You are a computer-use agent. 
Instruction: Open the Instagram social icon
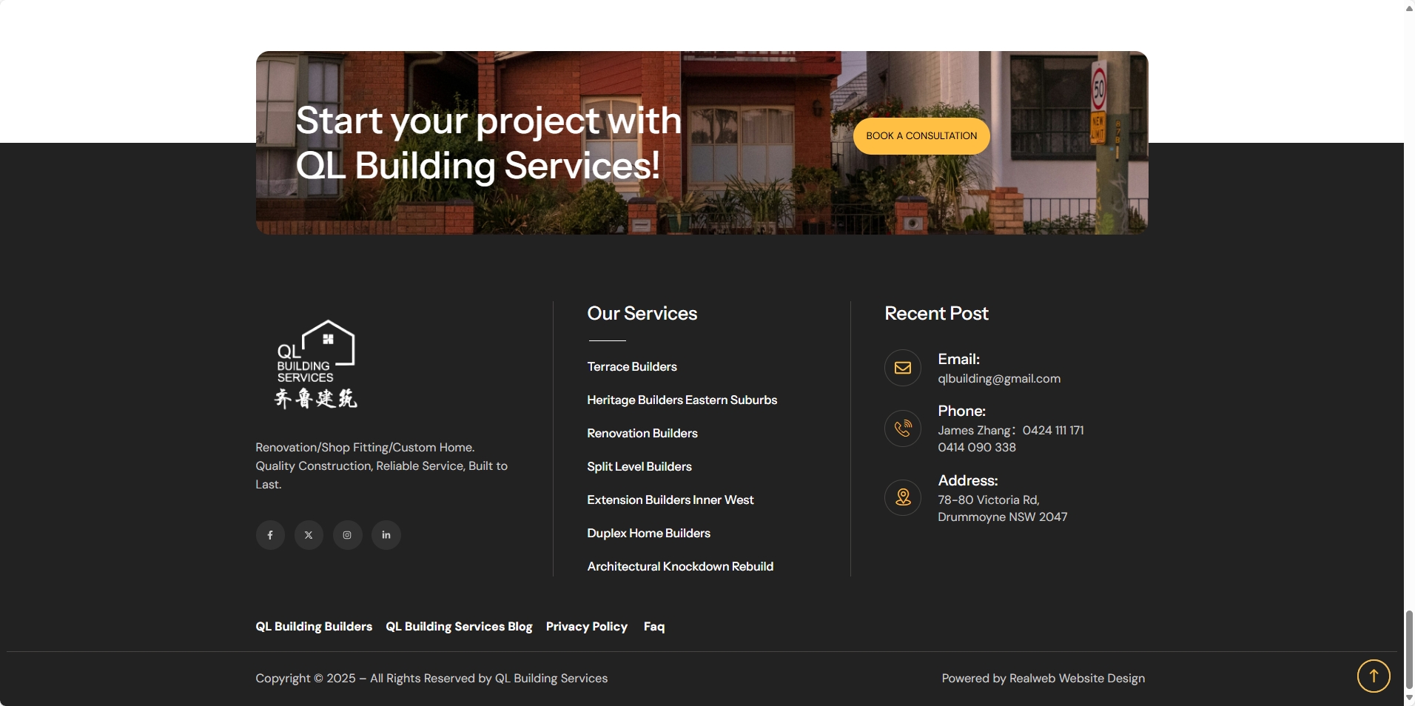[347, 535]
